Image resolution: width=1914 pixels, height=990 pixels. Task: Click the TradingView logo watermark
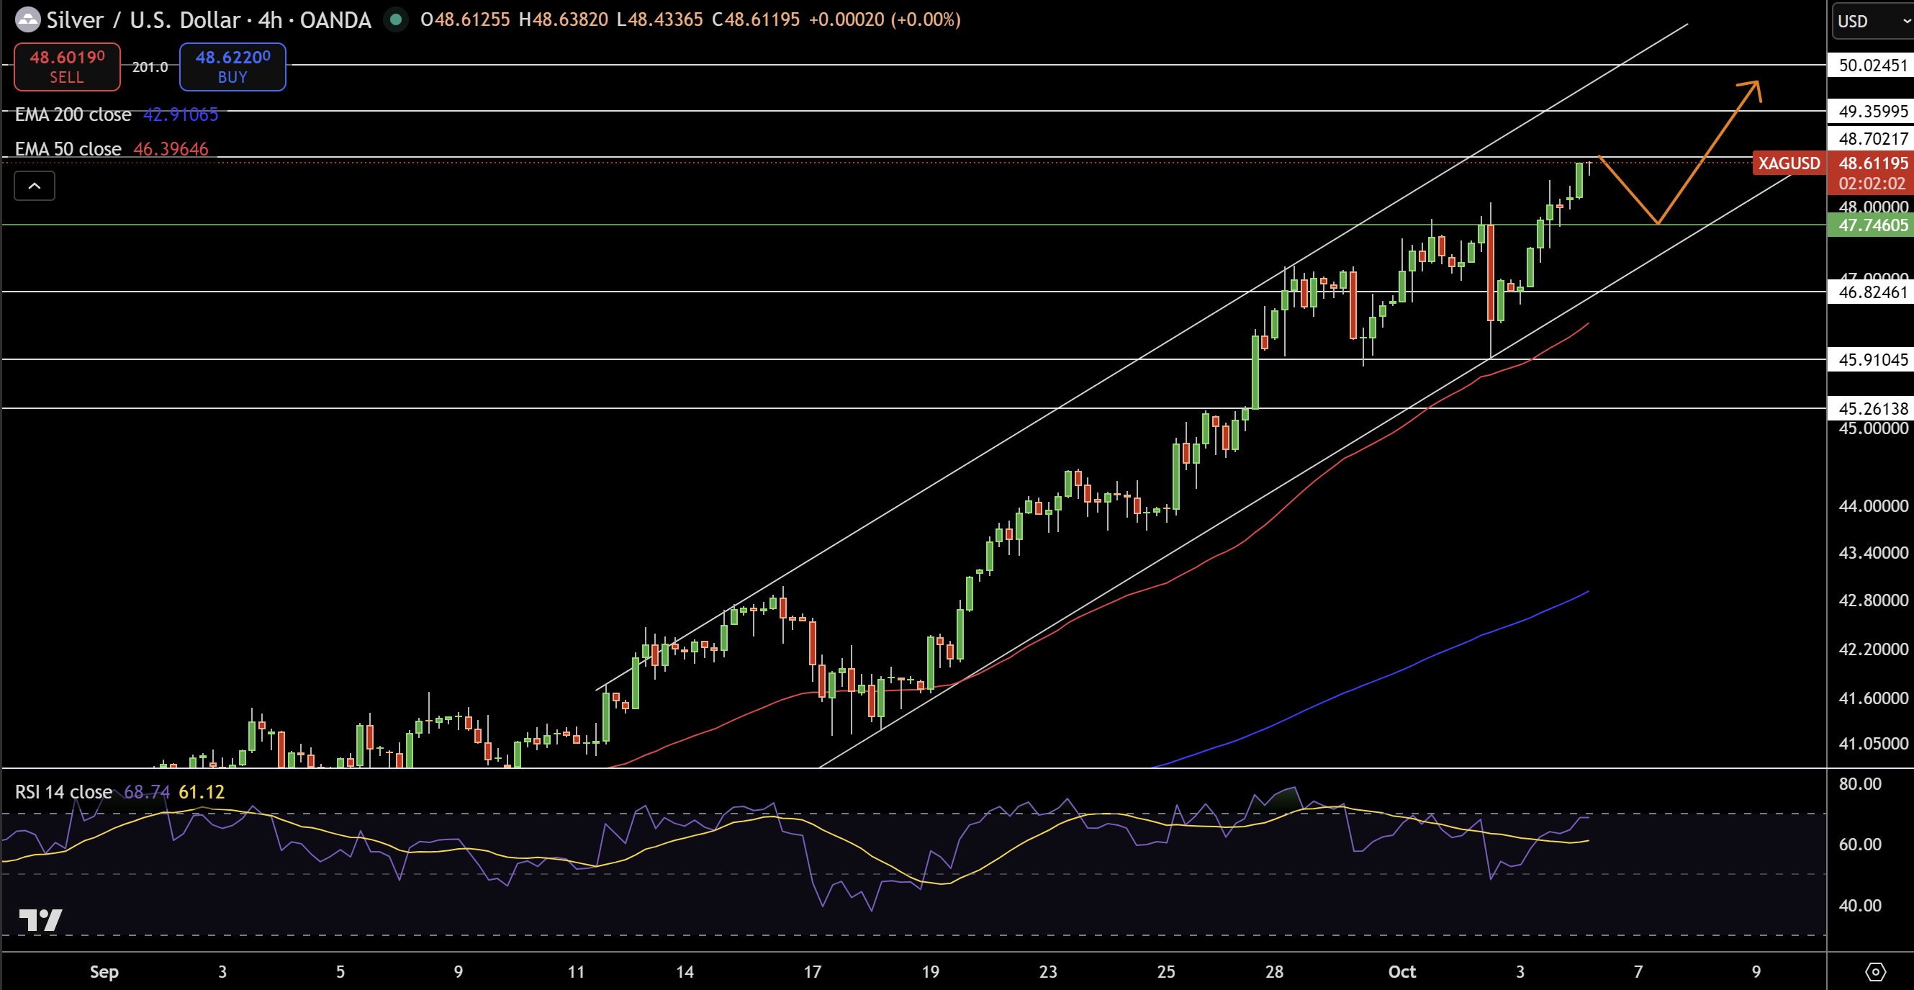click(x=40, y=919)
